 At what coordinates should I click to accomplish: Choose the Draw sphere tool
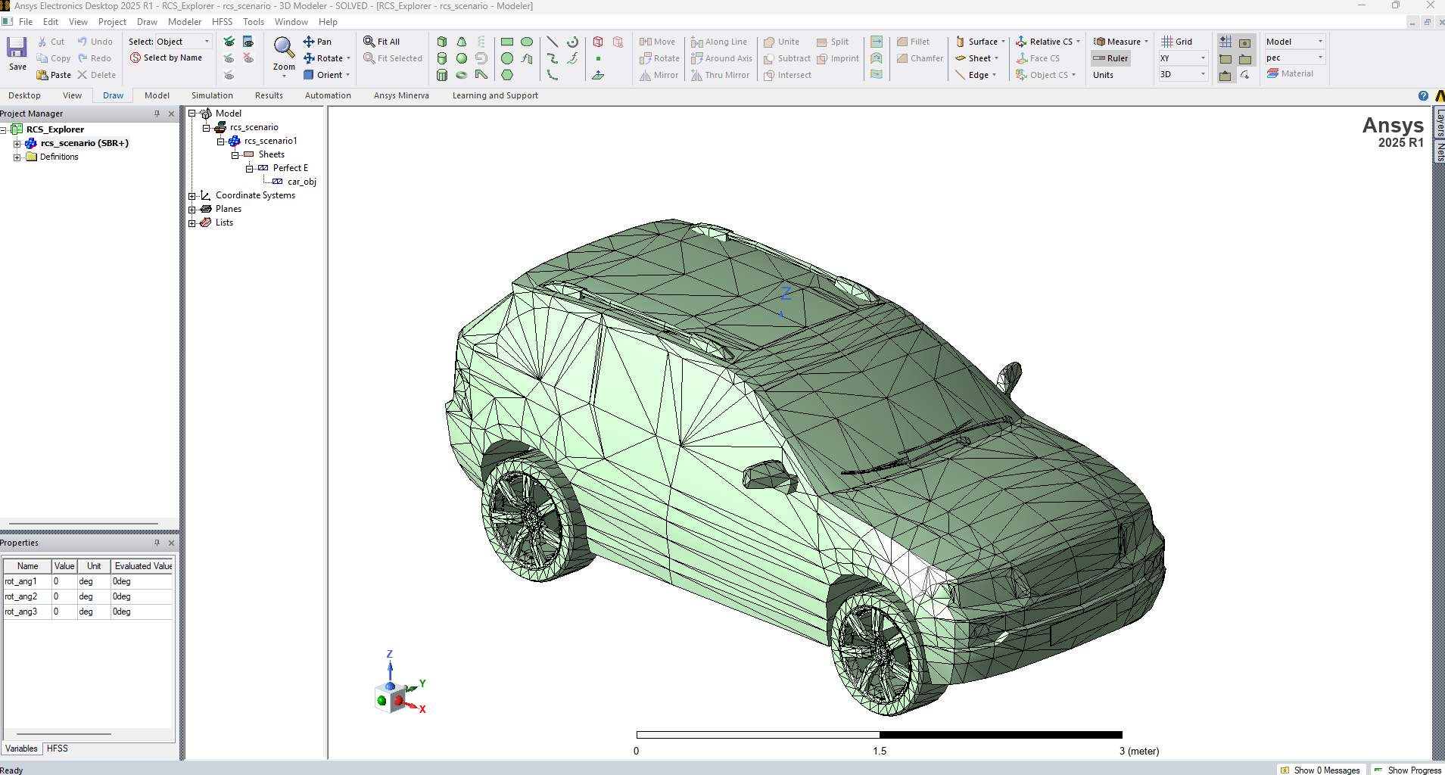[462, 58]
